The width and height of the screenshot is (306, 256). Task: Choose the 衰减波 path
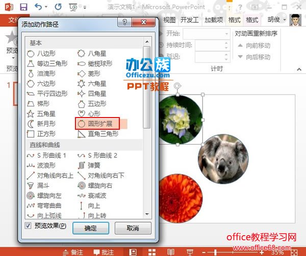click(x=92, y=195)
